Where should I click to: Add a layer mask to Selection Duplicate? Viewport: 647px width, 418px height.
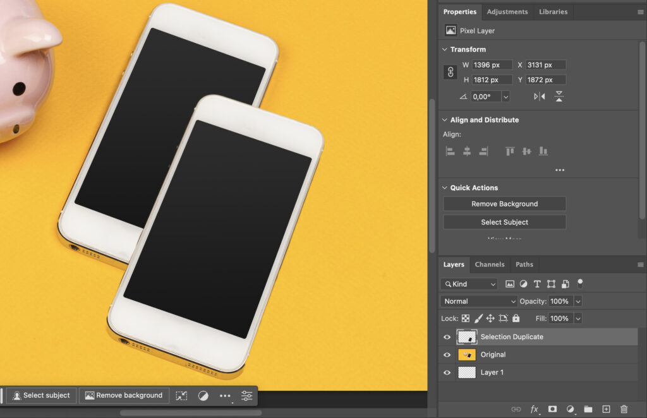coord(552,409)
